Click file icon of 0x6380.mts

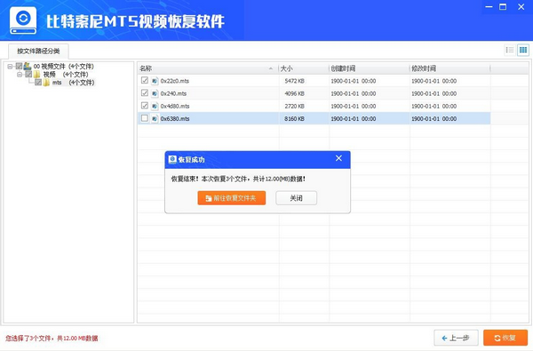pos(155,119)
